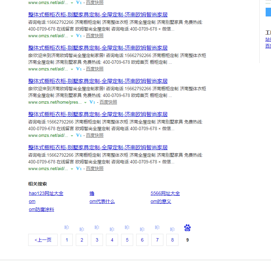Screen dimensions: 271x261
Task: Open related search hao123网址大全
Action: [46, 193]
